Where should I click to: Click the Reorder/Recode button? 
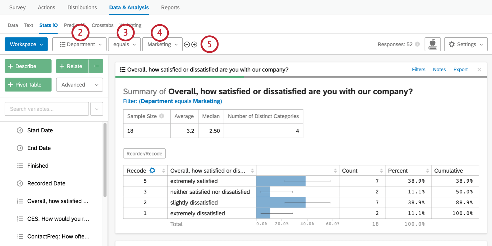point(144,154)
